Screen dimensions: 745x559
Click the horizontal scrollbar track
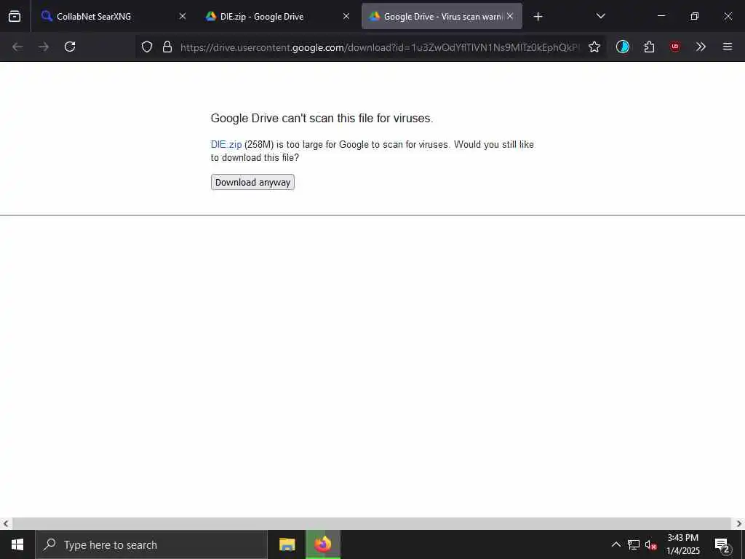point(372,524)
